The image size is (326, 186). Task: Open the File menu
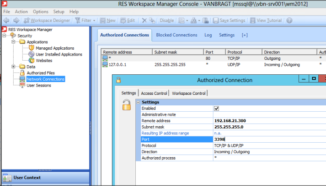point(7,11)
